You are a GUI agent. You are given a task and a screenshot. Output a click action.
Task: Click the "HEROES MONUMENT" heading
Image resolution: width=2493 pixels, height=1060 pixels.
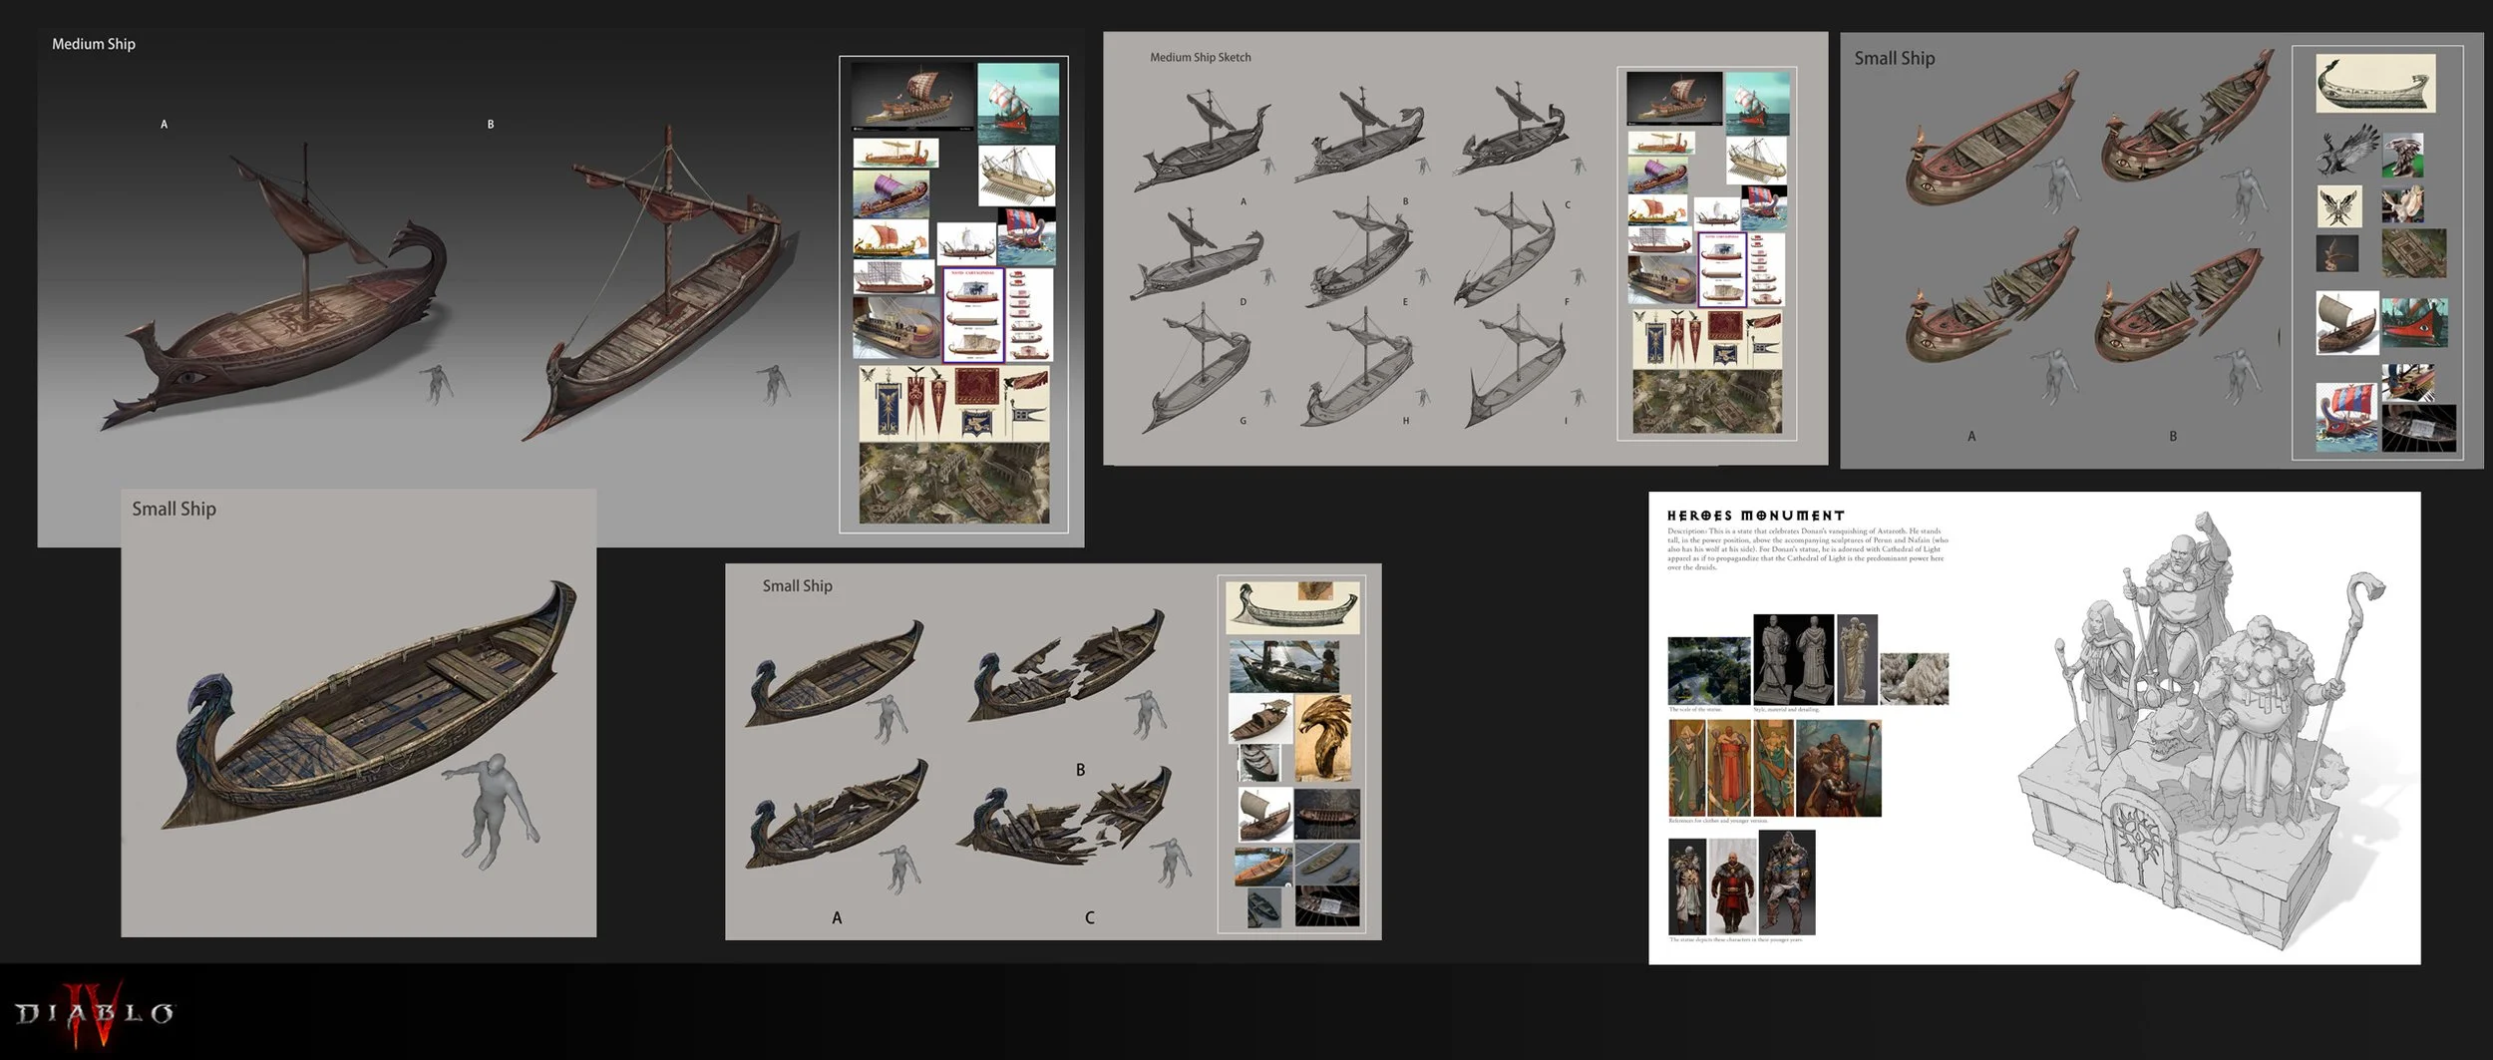click(x=1755, y=516)
